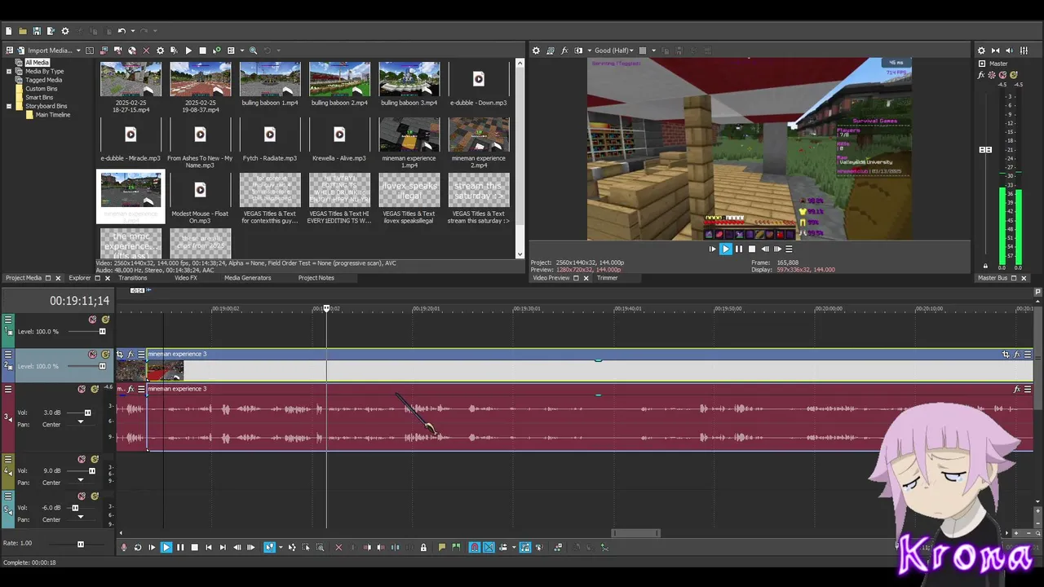Select the Krewella - Alive.mp3 media item
1044x587 pixels.
tap(339, 139)
